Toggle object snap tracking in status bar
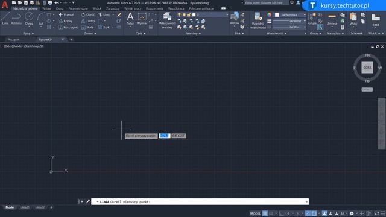This screenshot has width=386, height=217. [x=308, y=213]
